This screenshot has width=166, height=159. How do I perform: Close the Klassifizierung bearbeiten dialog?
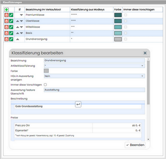point(145,53)
